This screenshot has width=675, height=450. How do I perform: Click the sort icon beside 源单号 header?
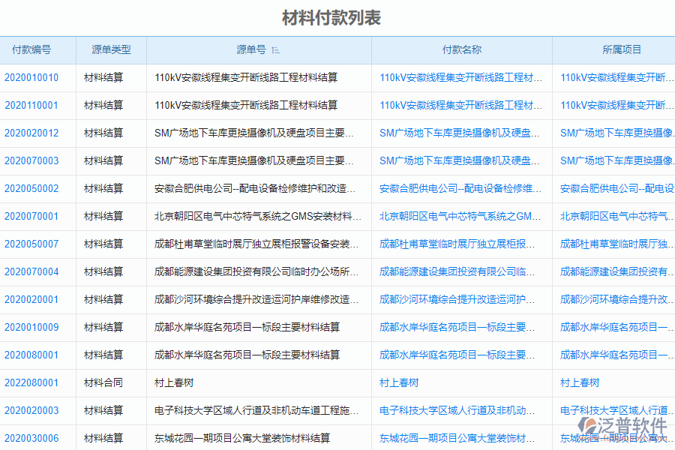coord(274,49)
